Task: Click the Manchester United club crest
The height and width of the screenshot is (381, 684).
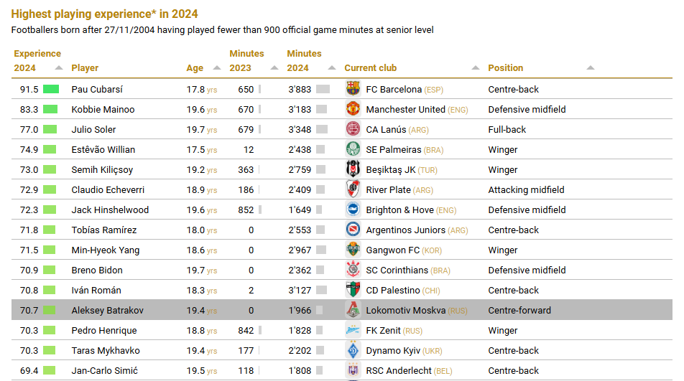Action: pos(352,109)
